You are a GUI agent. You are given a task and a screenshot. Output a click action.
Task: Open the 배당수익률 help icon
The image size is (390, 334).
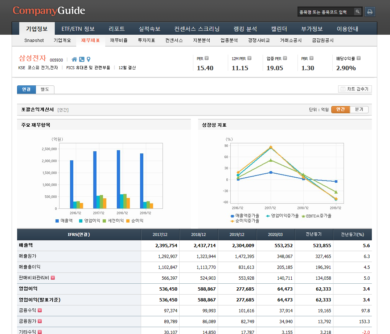(359, 58)
